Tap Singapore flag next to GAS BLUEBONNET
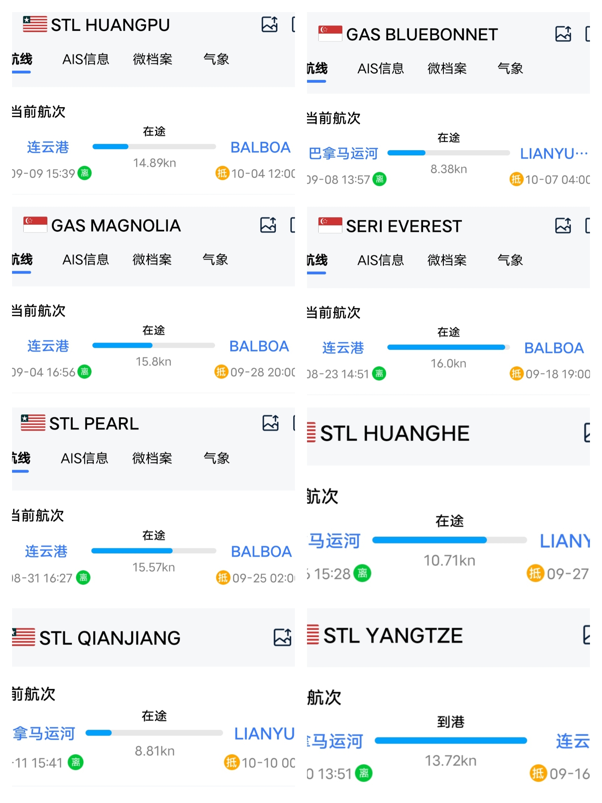The height and width of the screenshot is (803, 602). (330, 34)
